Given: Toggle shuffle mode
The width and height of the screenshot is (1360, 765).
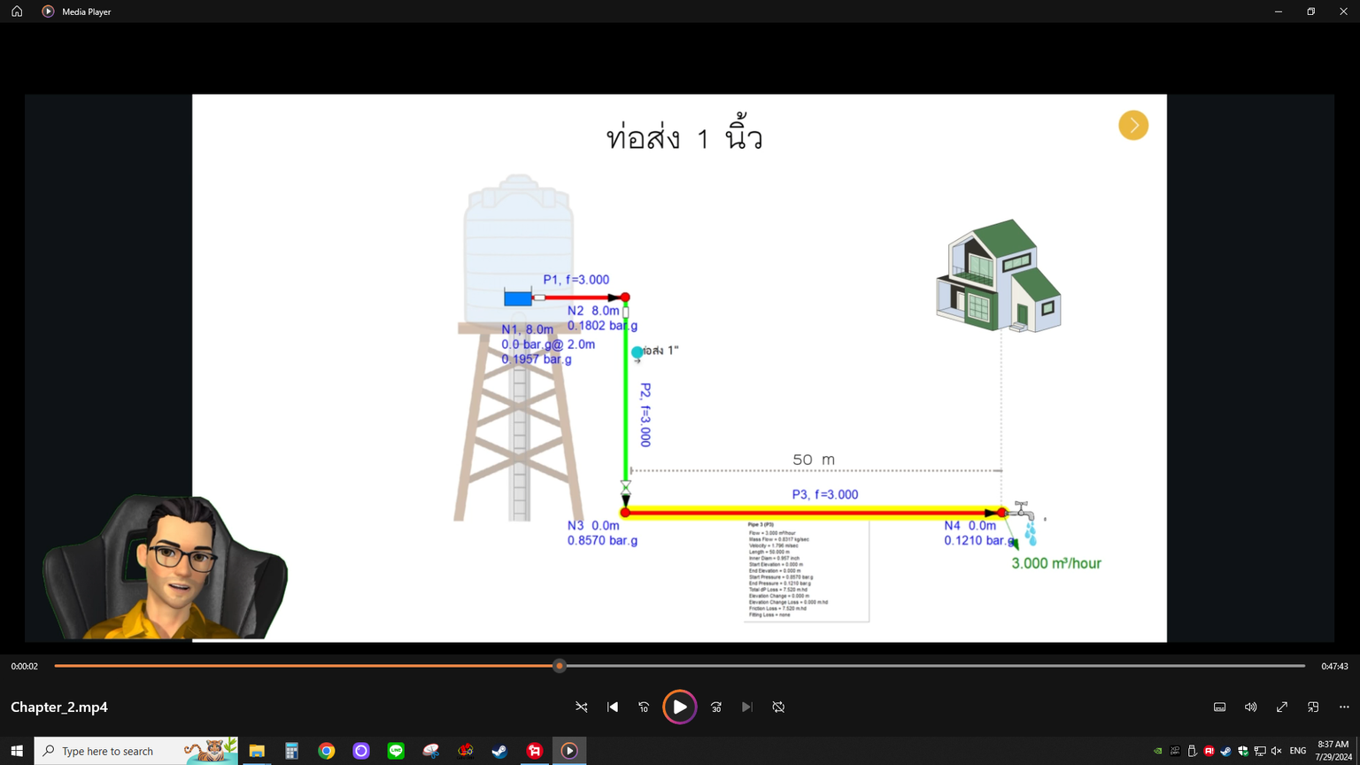Looking at the screenshot, I should click(x=581, y=707).
